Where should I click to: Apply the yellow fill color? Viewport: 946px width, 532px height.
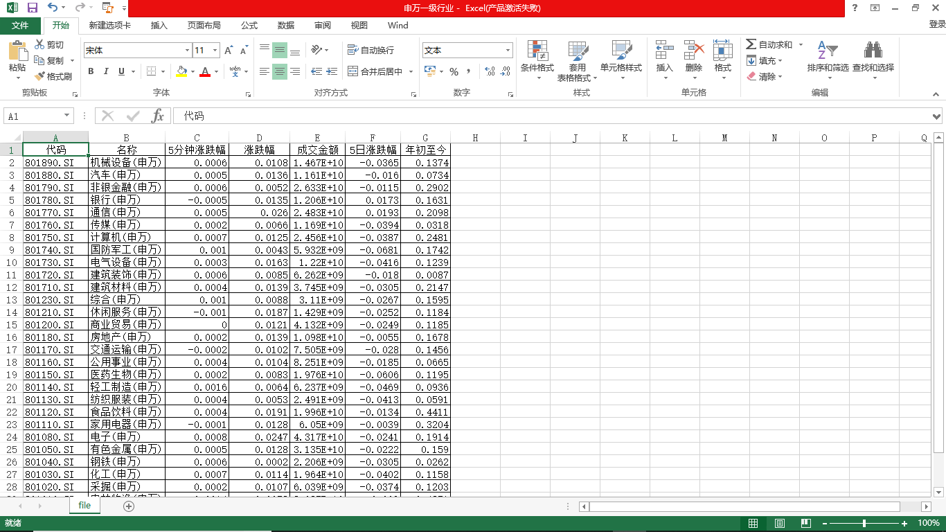pos(181,71)
